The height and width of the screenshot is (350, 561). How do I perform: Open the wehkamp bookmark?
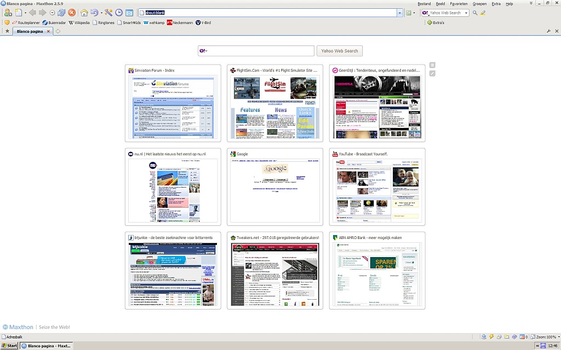tap(154, 22)
